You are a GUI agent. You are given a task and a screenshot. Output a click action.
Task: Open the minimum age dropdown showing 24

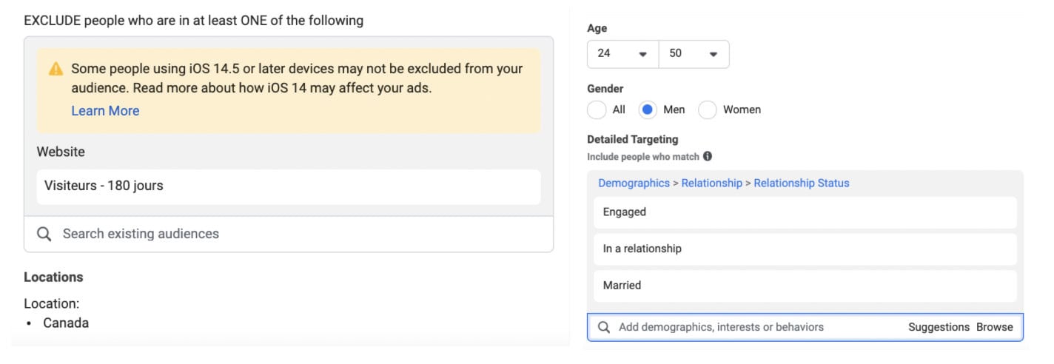622,54
